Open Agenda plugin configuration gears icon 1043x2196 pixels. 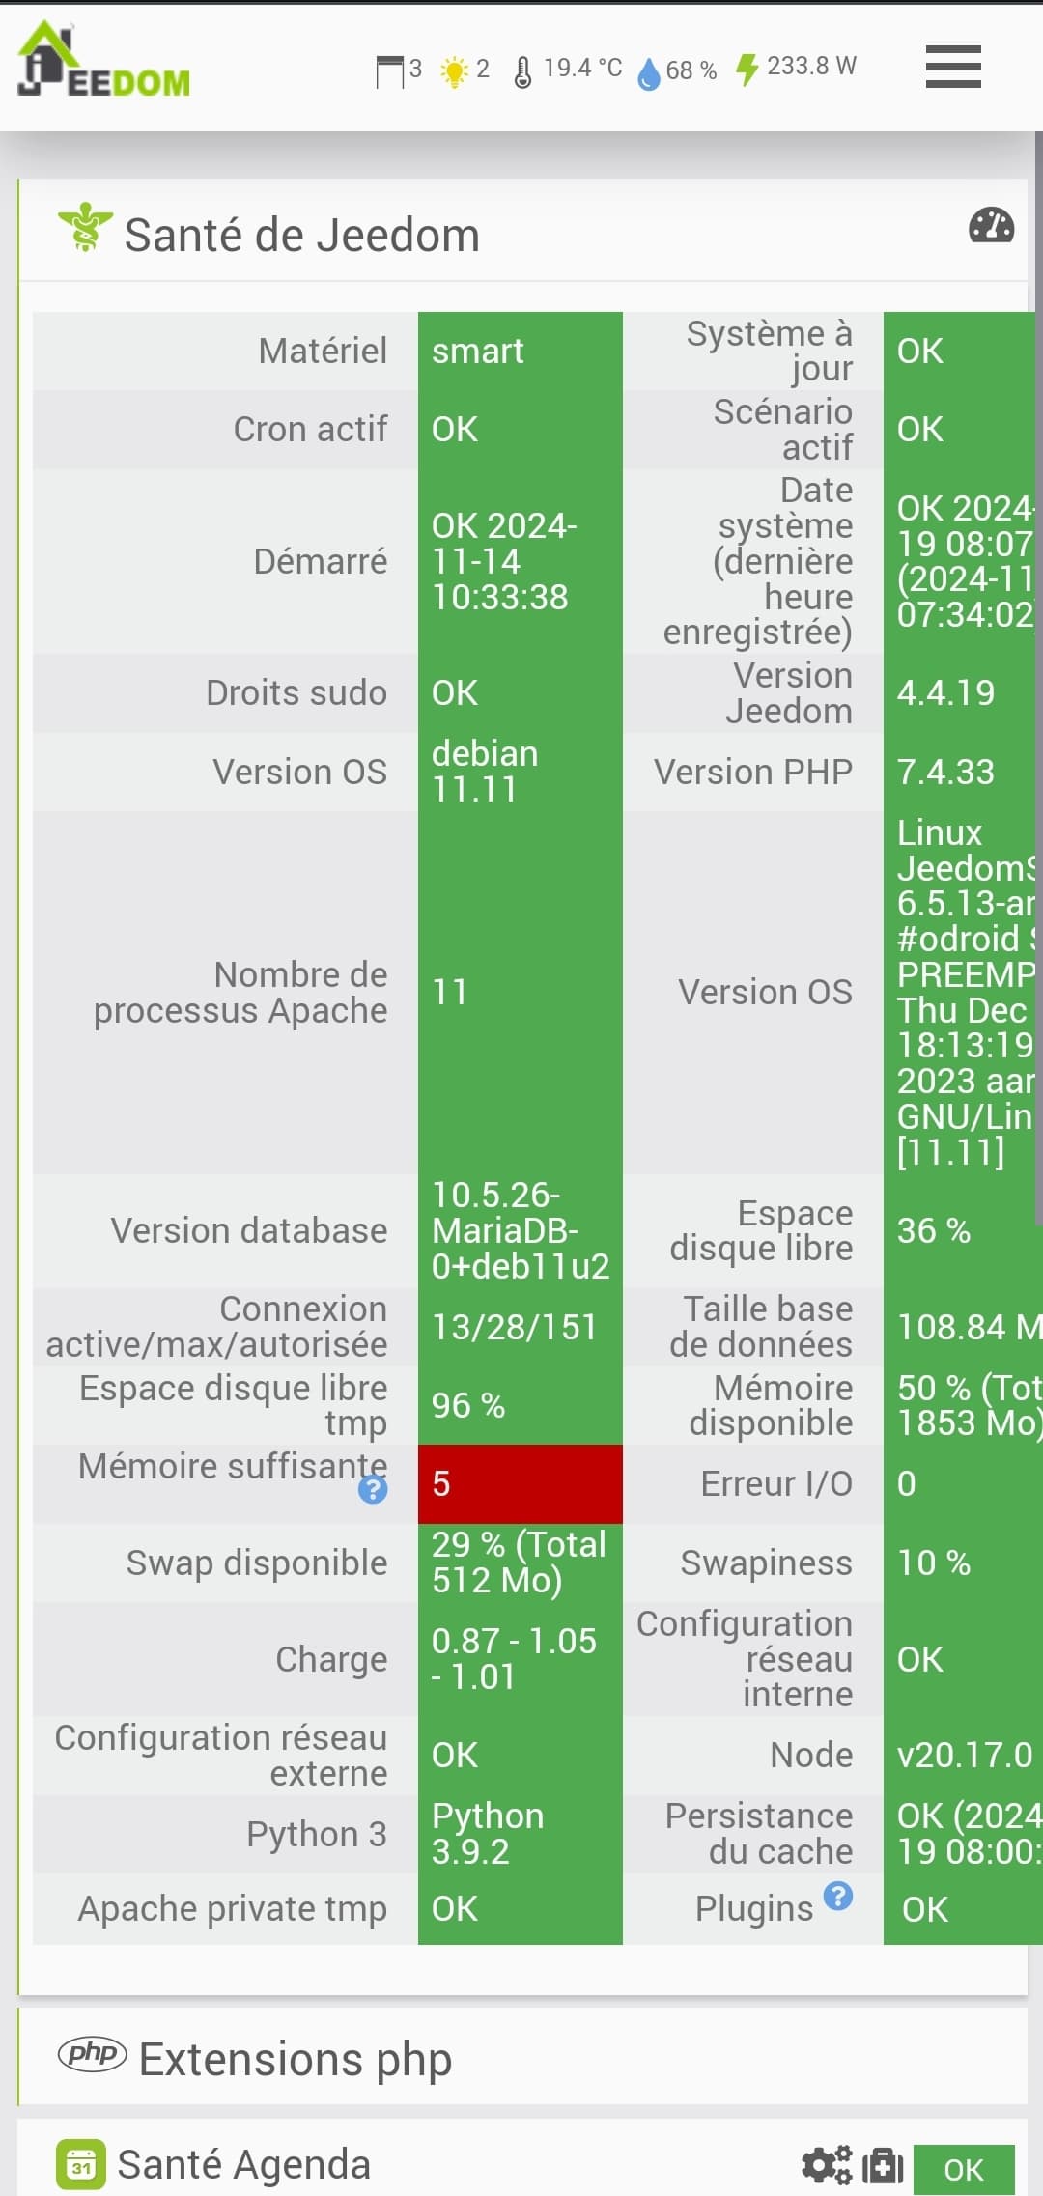pyautogui.click(x=827, y=2165)
